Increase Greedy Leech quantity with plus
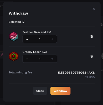Viewport: 103px width, 105px height. tap(52, 59)
